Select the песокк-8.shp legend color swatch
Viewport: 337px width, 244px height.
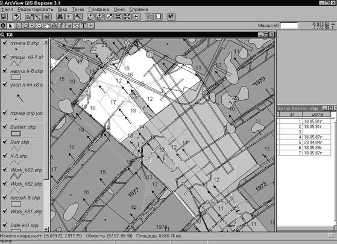click(x=16, y=204)
